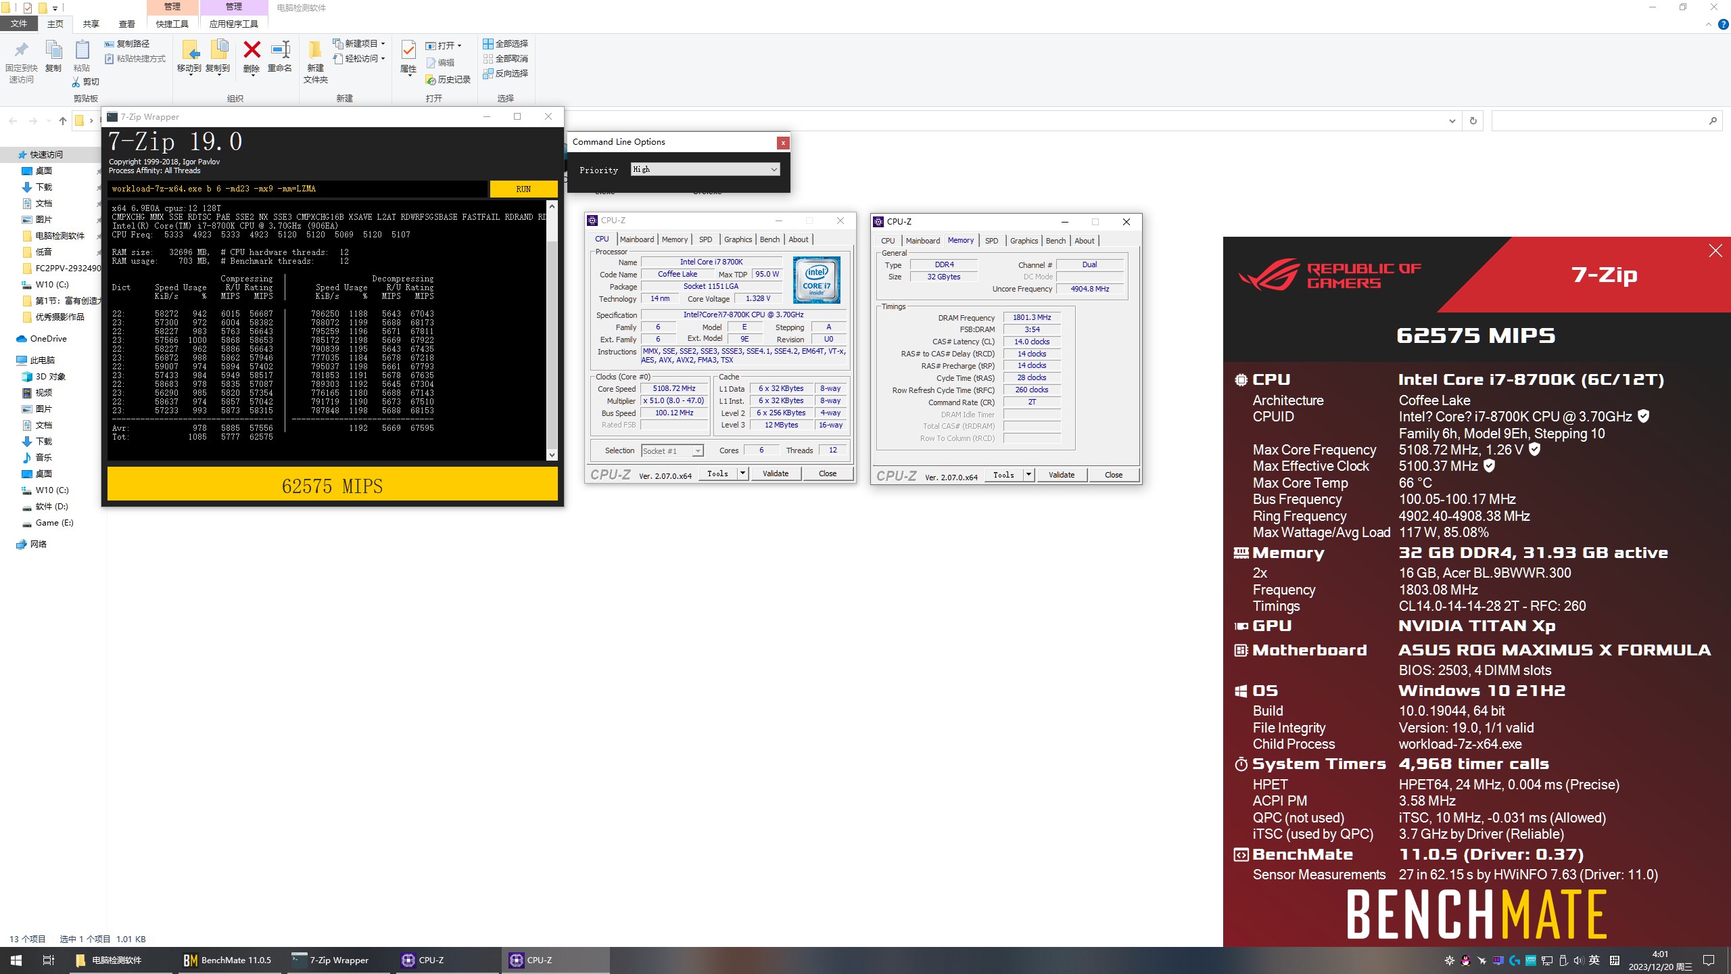The image size is (1731, 974).
Task: Click the Intel Core i7 logo
Action: (817, 280)
